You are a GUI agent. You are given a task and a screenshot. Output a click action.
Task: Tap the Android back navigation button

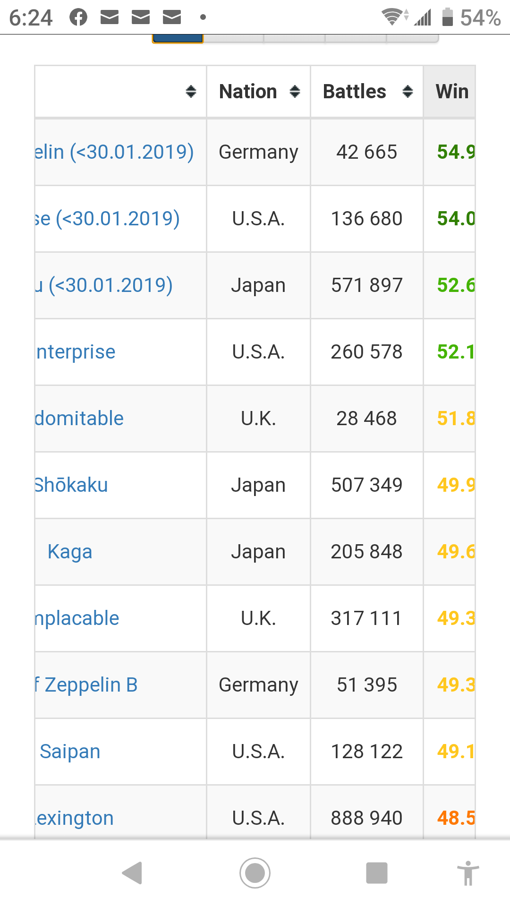(132, 873)
